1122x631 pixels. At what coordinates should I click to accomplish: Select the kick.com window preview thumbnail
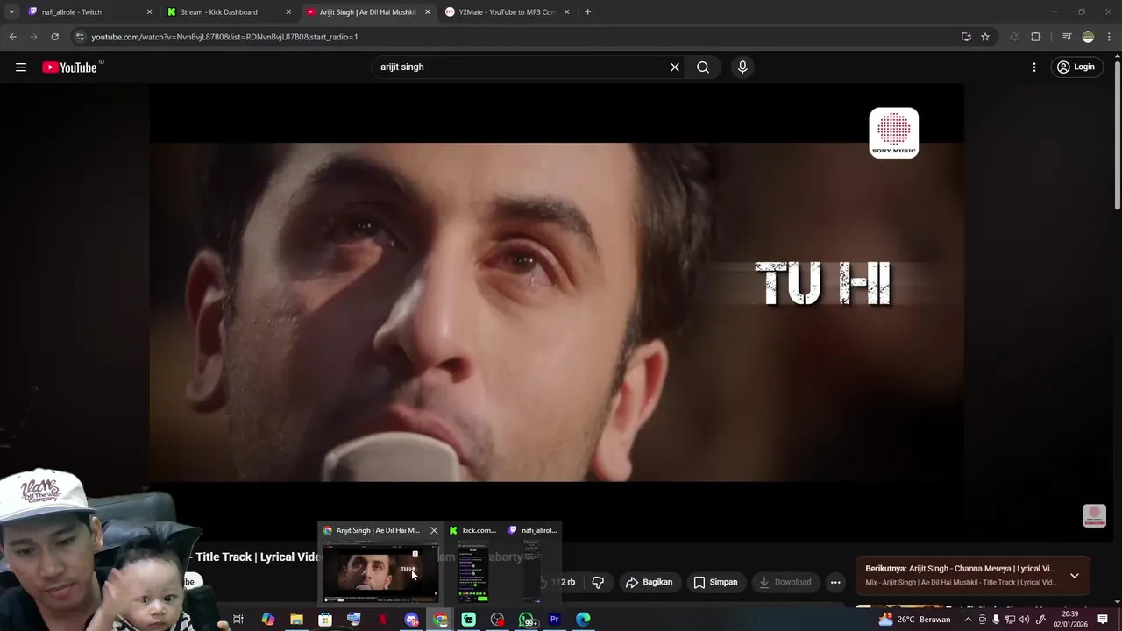click(472, 572)
